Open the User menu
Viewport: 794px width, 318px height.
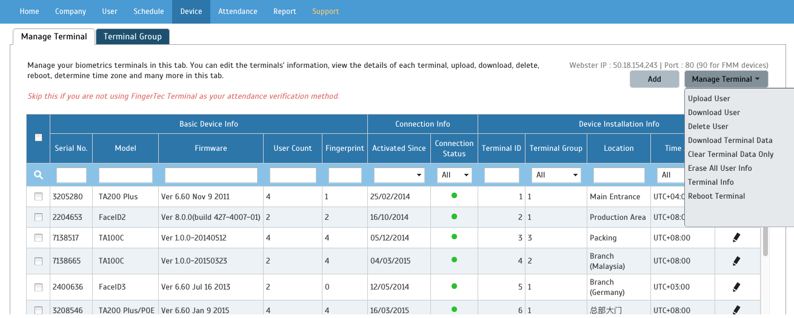pyautogui.click(x=110, y=12)
